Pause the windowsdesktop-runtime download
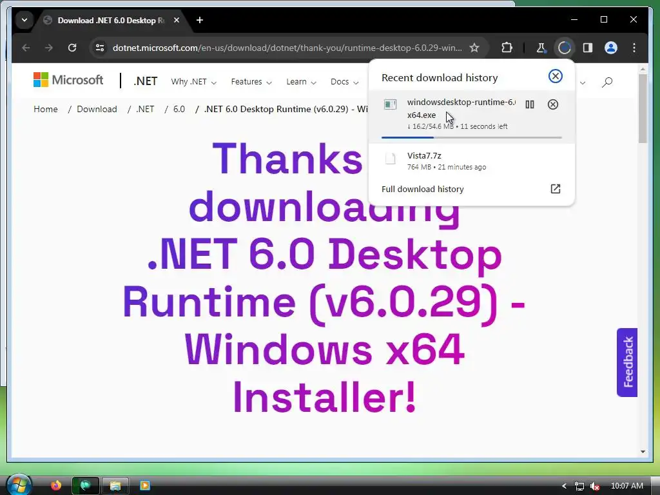Screen dimensions: 660x495 (x=530, y=104)
